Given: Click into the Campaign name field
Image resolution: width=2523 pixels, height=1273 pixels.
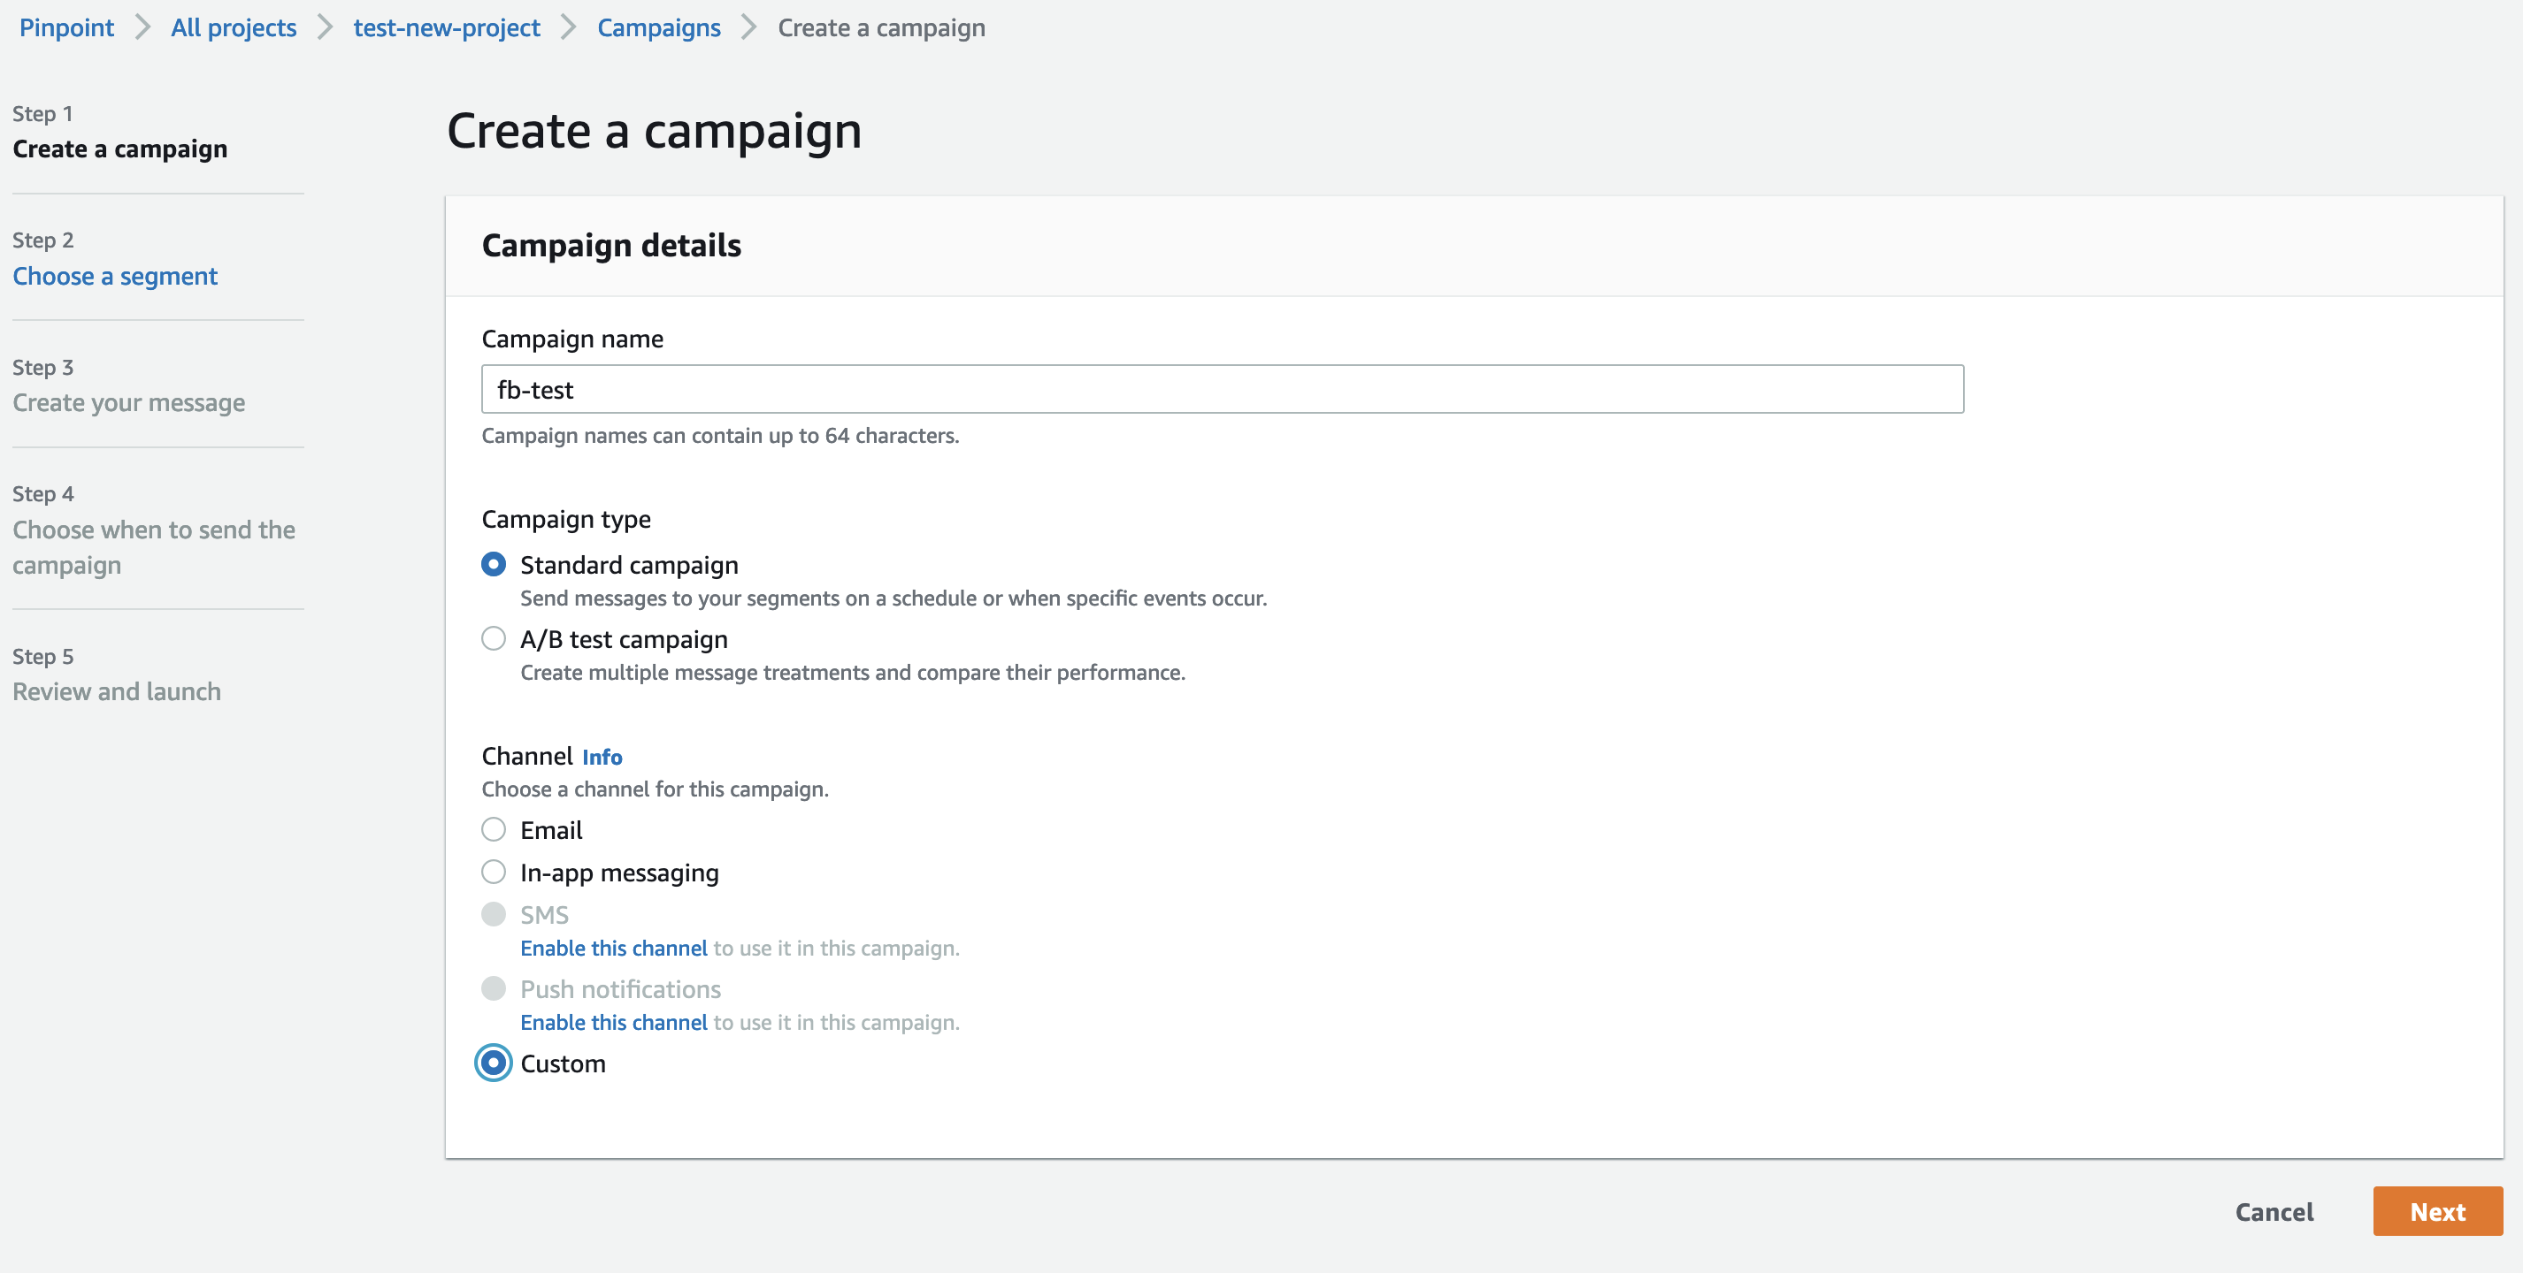Looking at the screenshot, I should (1223, 390).
